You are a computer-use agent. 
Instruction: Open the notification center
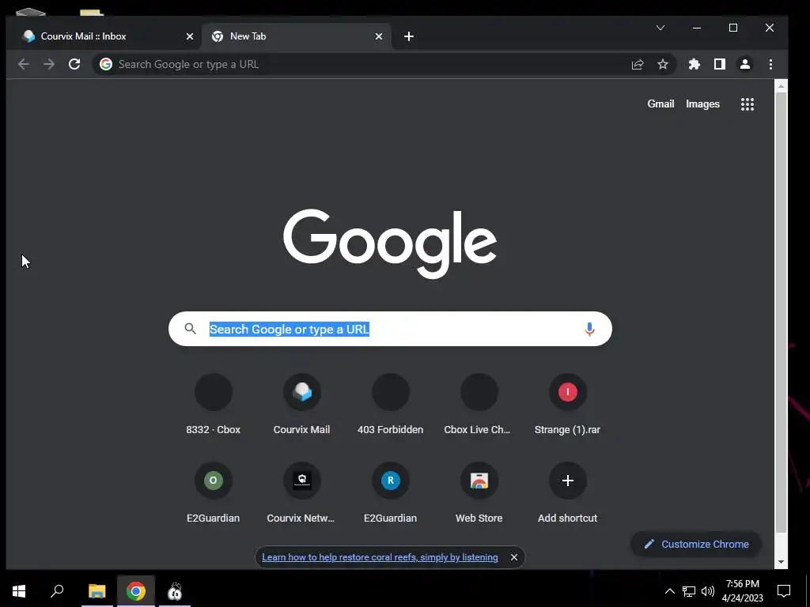coord(784,591)
